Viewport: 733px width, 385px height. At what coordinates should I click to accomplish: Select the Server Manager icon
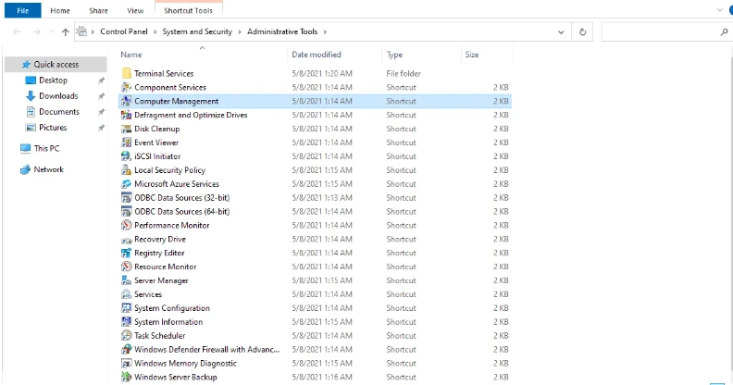tap(127, 280)
